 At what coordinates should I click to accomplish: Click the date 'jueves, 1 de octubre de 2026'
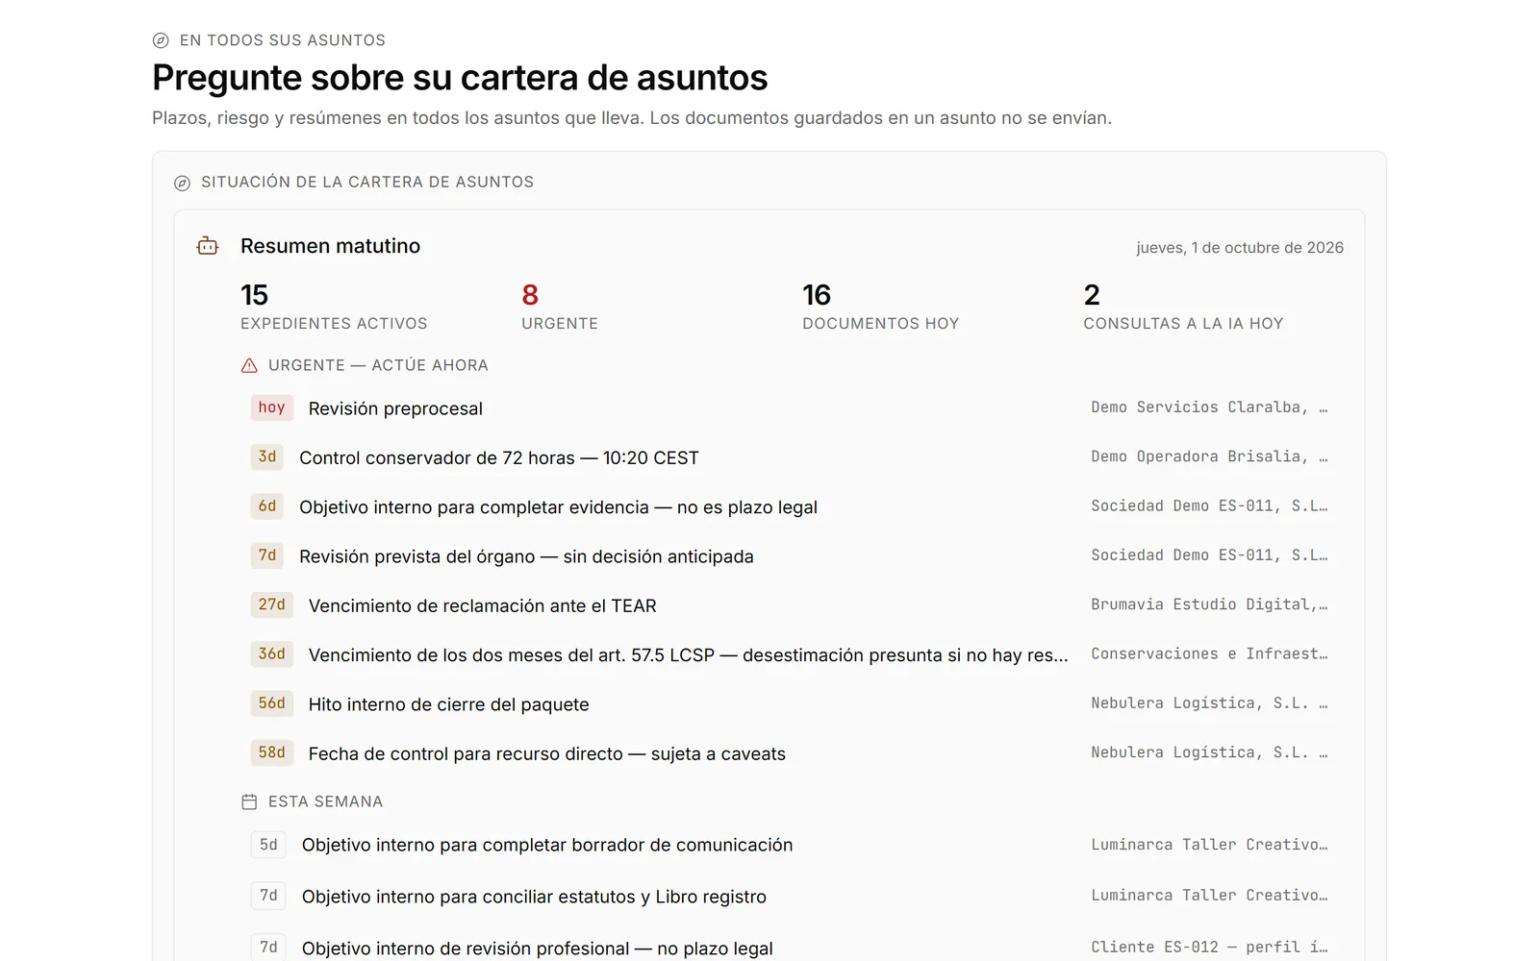tap(1240, 248)
